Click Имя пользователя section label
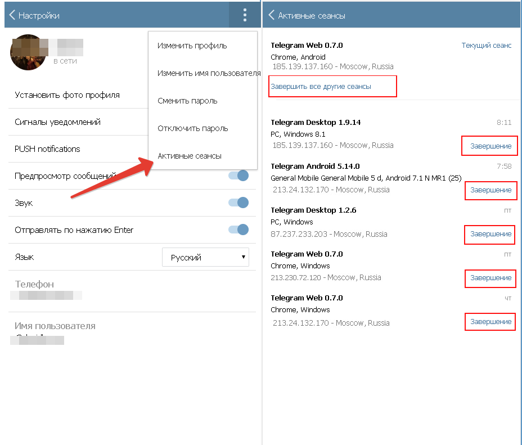Image resolution: width=522 pixels, height=445 pixels. click(x=55, y=326)
